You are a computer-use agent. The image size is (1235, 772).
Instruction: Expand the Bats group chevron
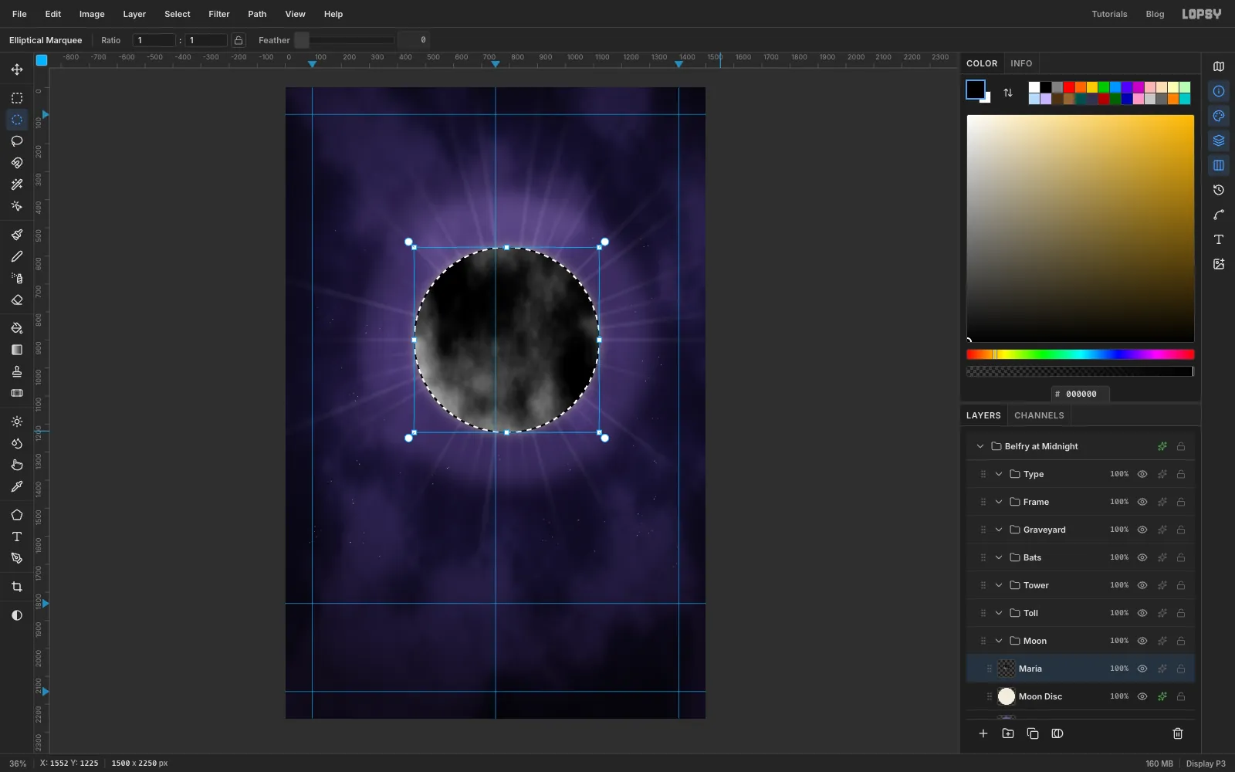pos(999,557)
